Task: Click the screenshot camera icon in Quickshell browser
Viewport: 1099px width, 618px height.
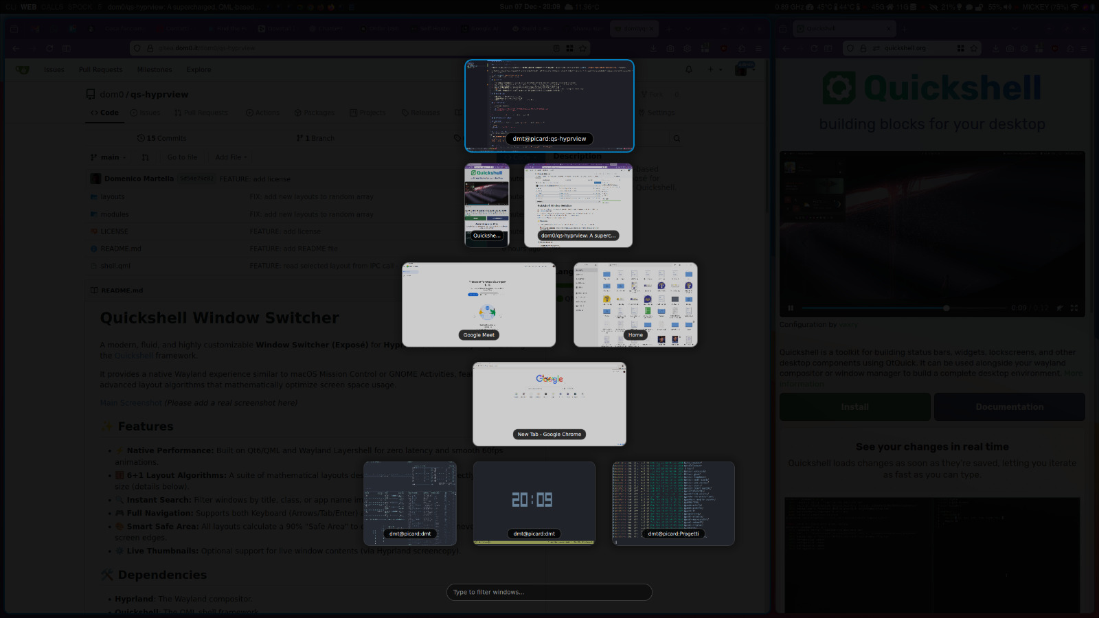Action: coord(1010,49)
